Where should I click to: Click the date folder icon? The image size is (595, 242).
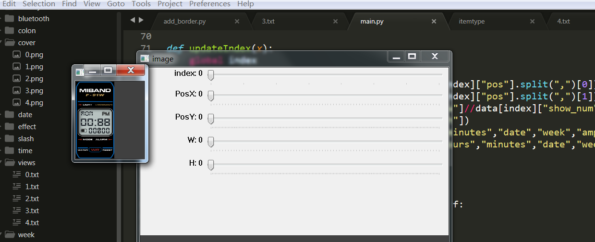[9, 115]
